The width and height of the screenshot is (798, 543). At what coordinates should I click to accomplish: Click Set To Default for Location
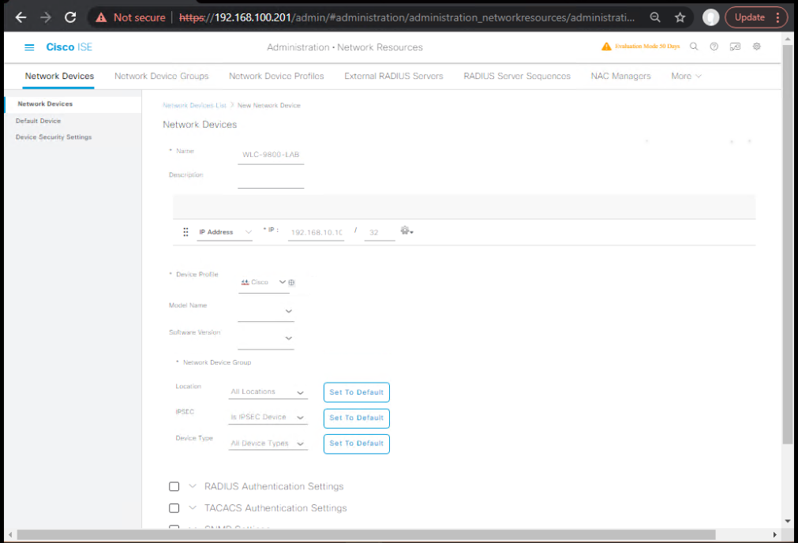[x=356, y=392]
